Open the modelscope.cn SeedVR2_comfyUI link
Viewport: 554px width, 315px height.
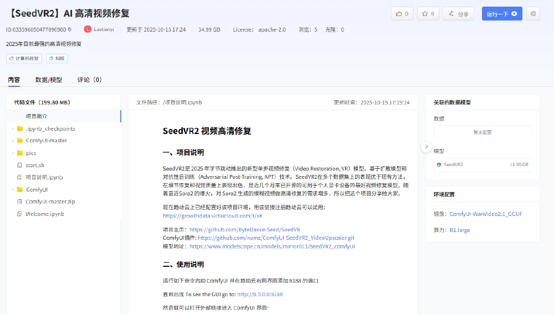(x=272, y=246)
